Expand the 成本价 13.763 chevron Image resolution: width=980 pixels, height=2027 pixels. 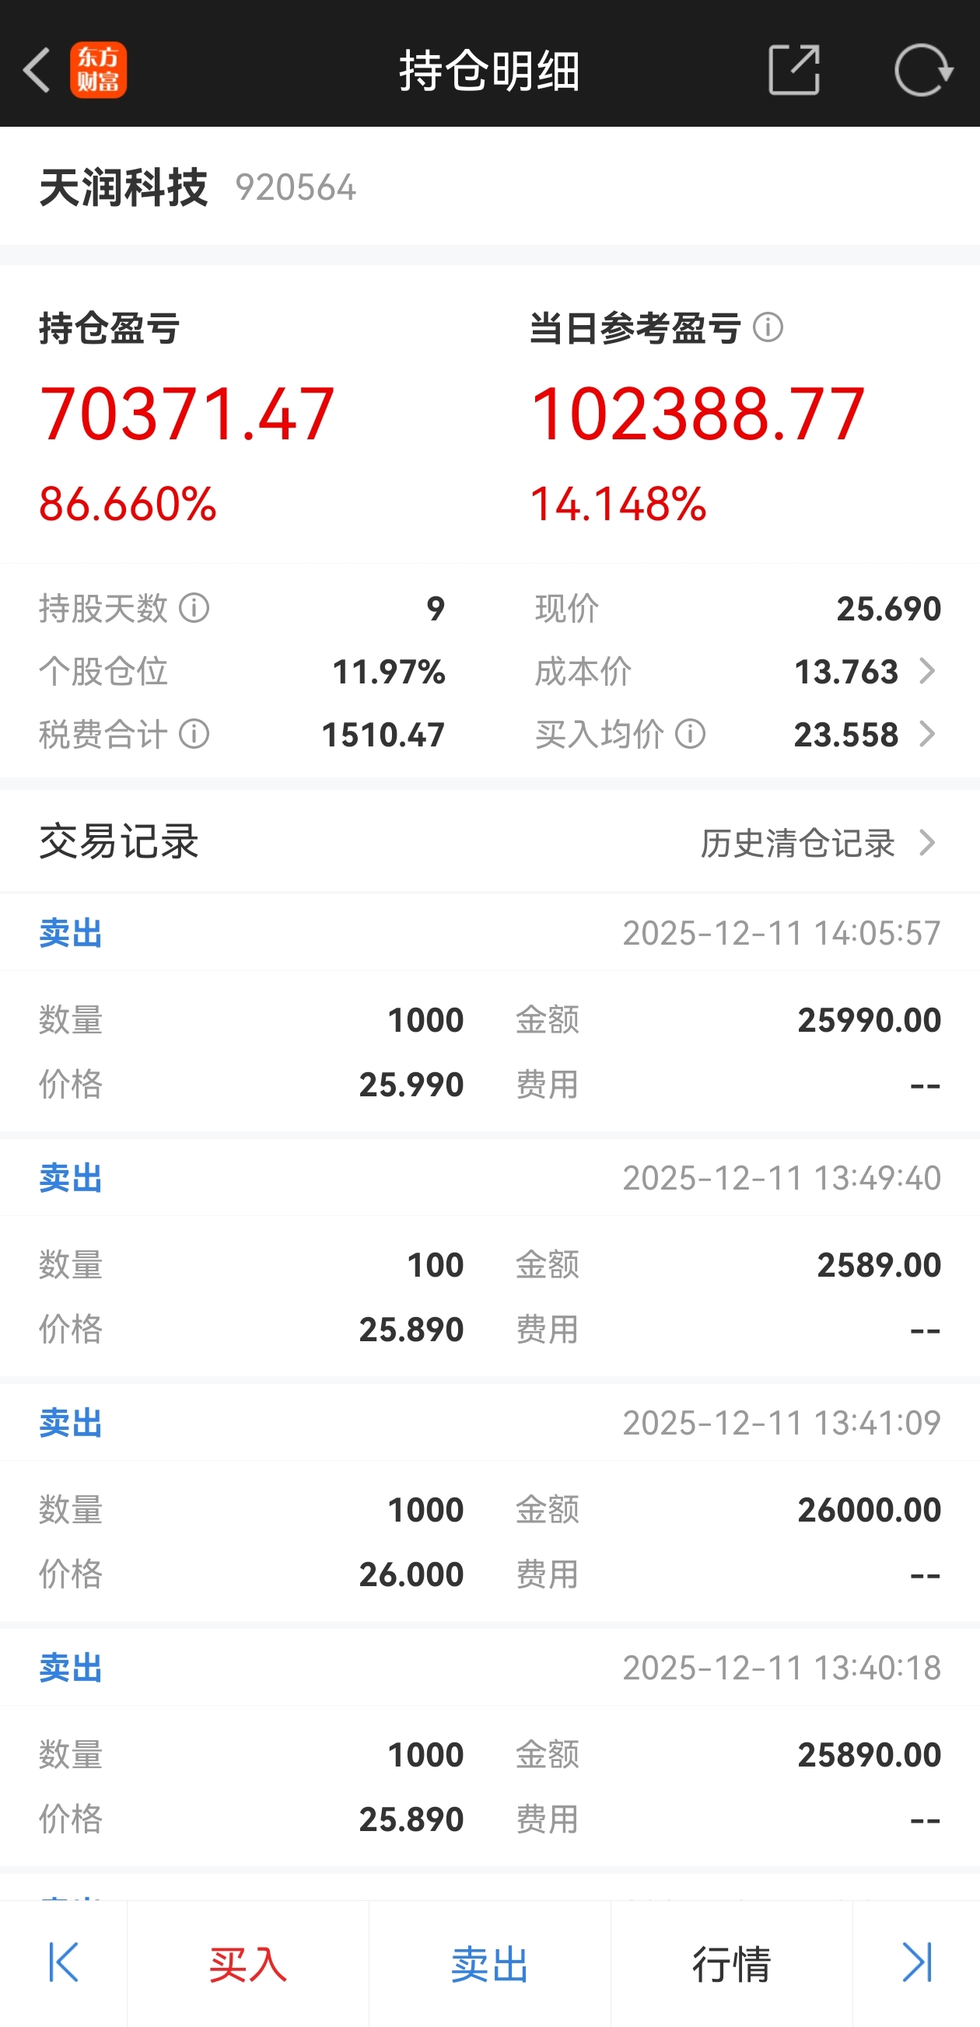click(927, 671)
